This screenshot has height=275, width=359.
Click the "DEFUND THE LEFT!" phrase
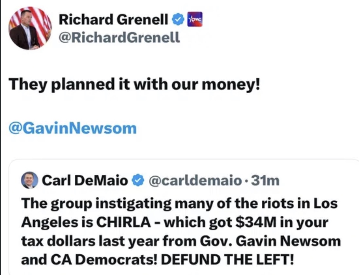tap(229, 260)
